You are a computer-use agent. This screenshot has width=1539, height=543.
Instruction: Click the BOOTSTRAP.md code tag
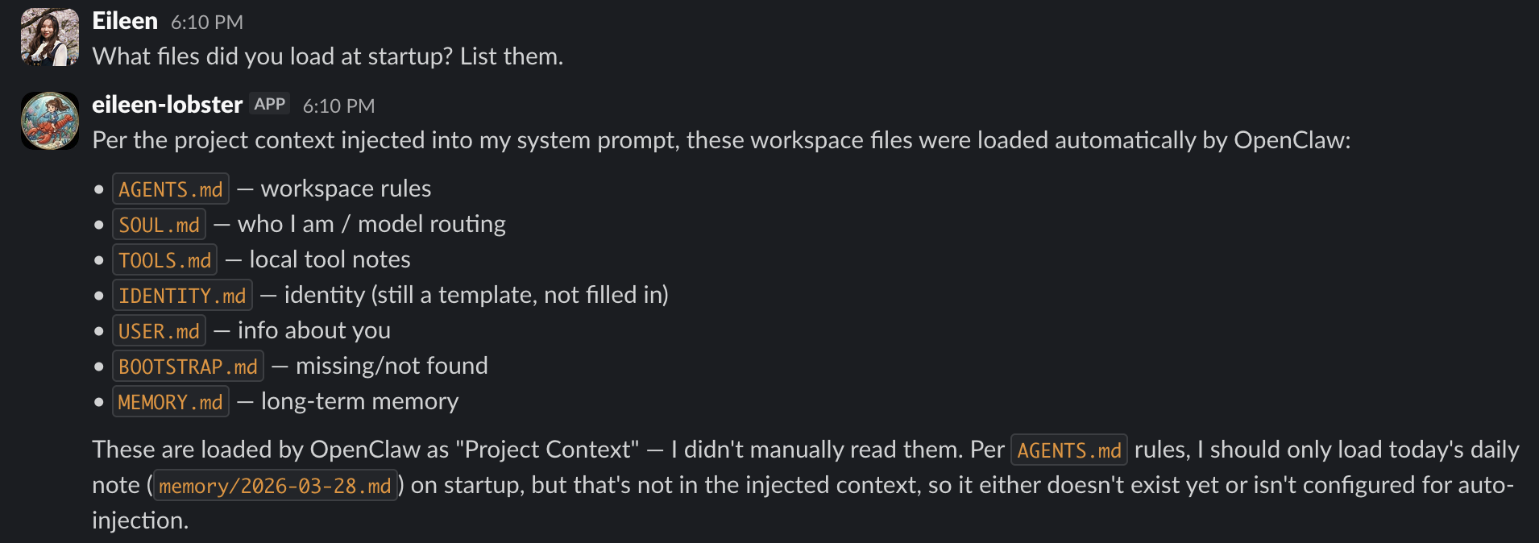(x=188, y=367)
